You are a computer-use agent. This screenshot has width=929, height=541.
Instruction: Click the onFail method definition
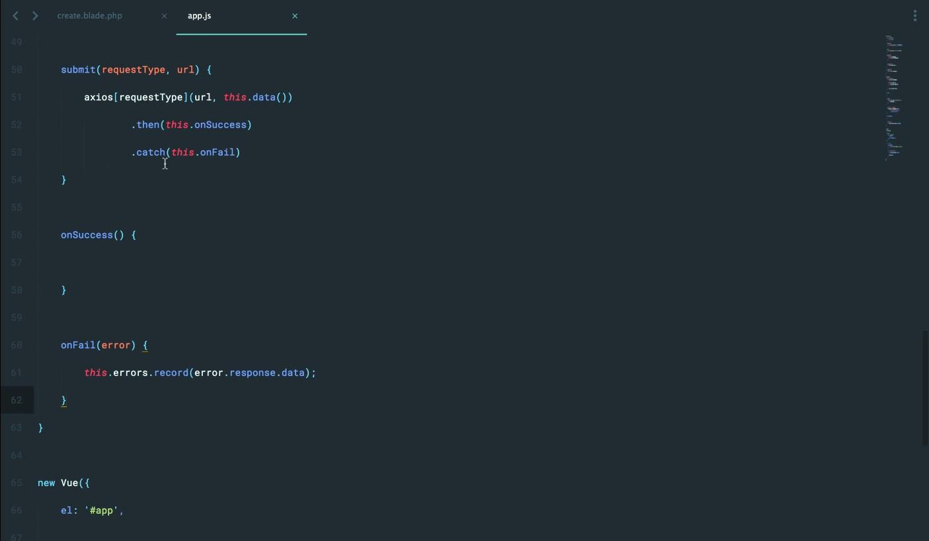click(78, 345)
